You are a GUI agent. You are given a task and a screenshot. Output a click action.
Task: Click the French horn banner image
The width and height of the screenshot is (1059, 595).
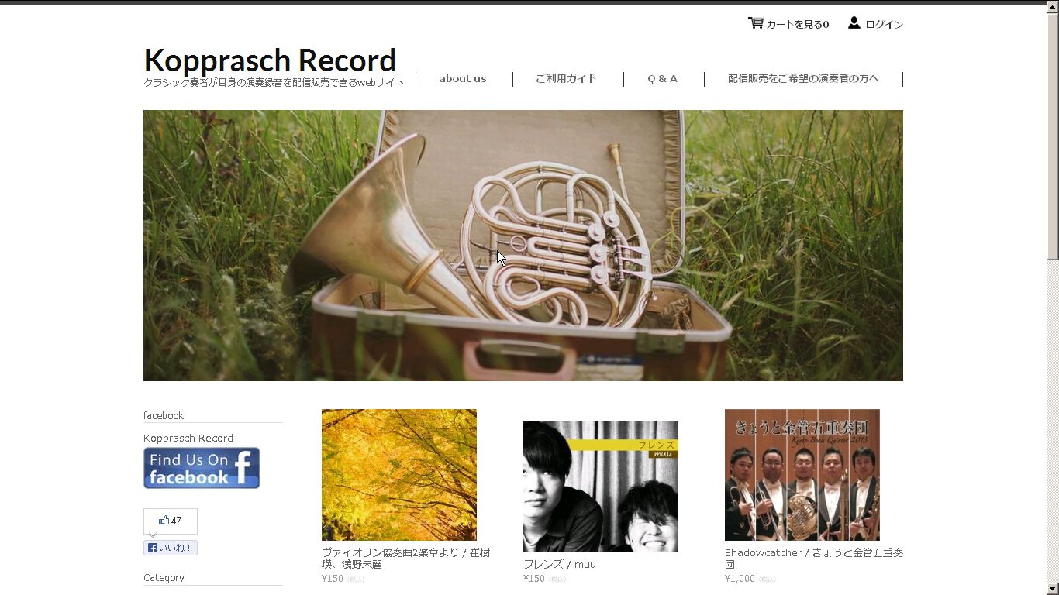pyautogui.click(x=523, y=246)
